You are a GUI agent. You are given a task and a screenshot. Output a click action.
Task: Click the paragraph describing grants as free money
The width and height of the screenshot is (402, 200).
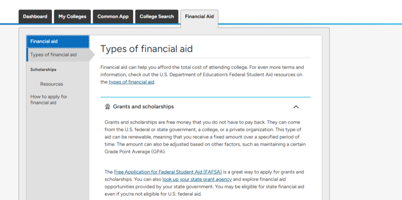coord(205,137)
